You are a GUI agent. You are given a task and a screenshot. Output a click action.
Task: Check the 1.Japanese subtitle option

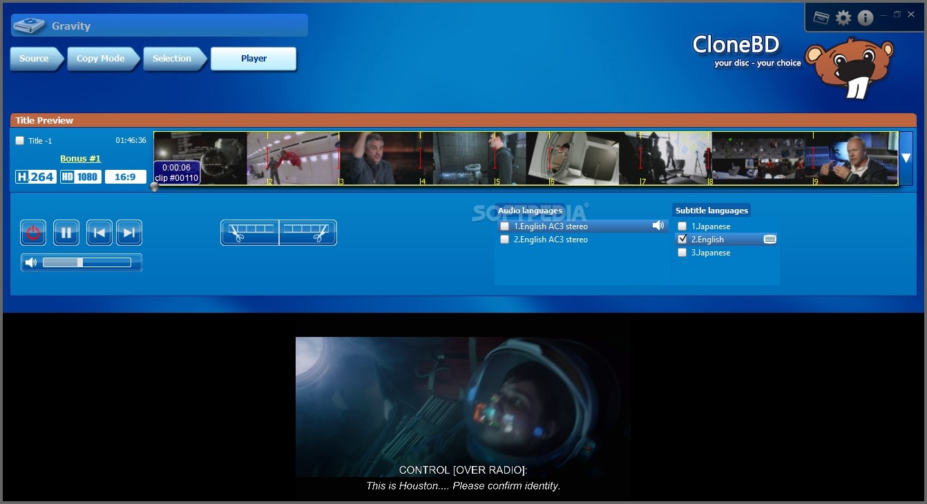pyautogui.click(x=682, y=226)
